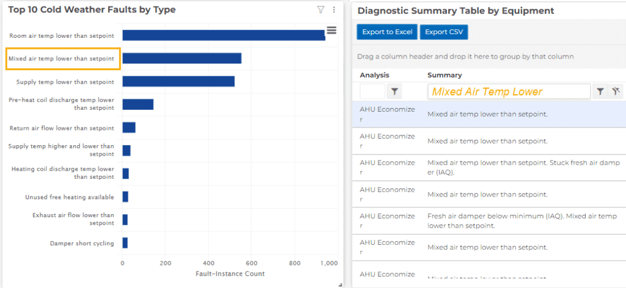
Task: Click the Analysis filter input box
Action: tap(372, 92)
